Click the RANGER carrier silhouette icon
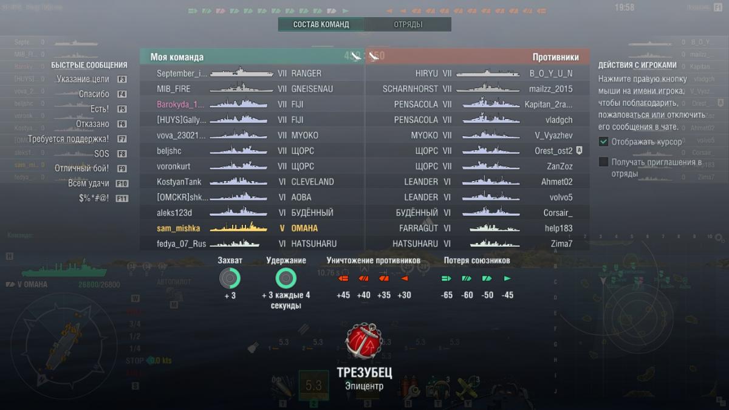This screenshot has width=729, height=410. tap(241, 73)
